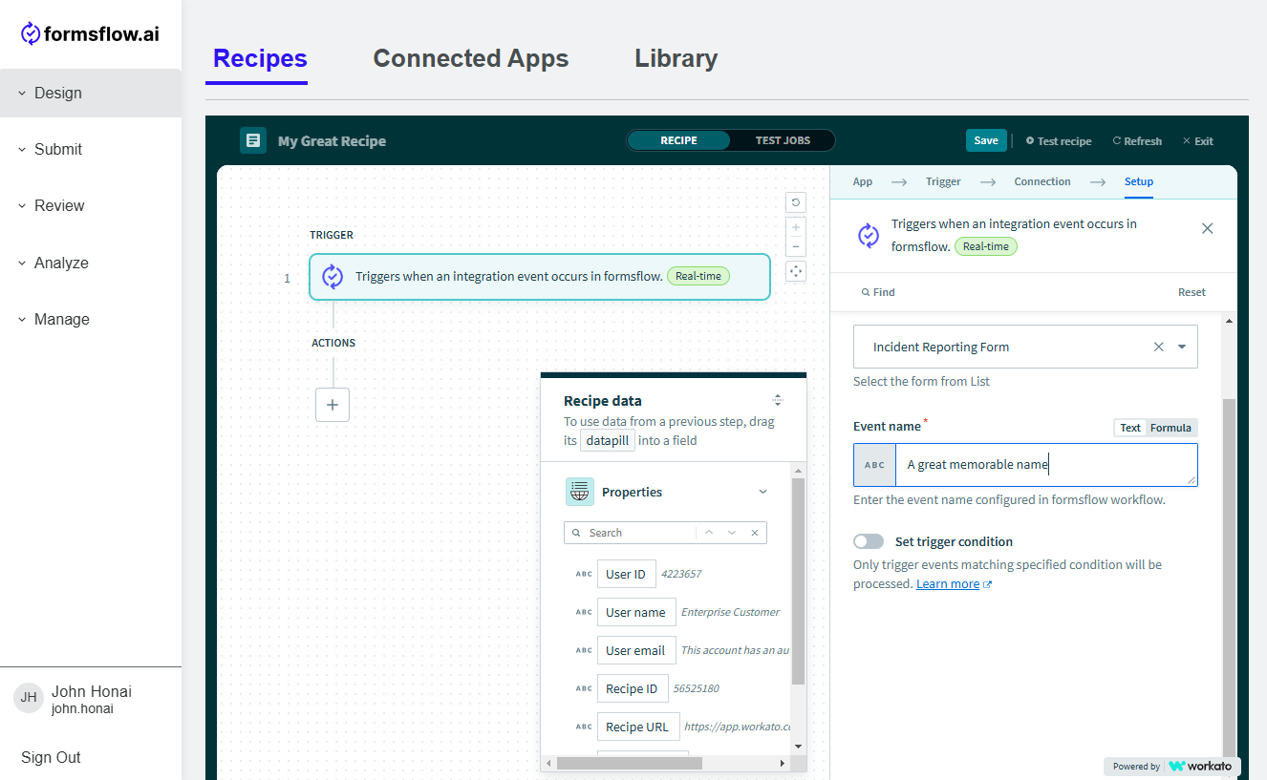1267x780 pixels.
Task: Open the Learn more link
Action: click(x=948, y=584)
